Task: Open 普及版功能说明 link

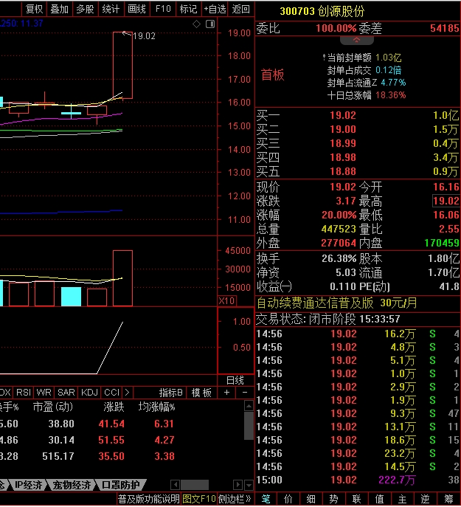Action: tap(149, 499)
